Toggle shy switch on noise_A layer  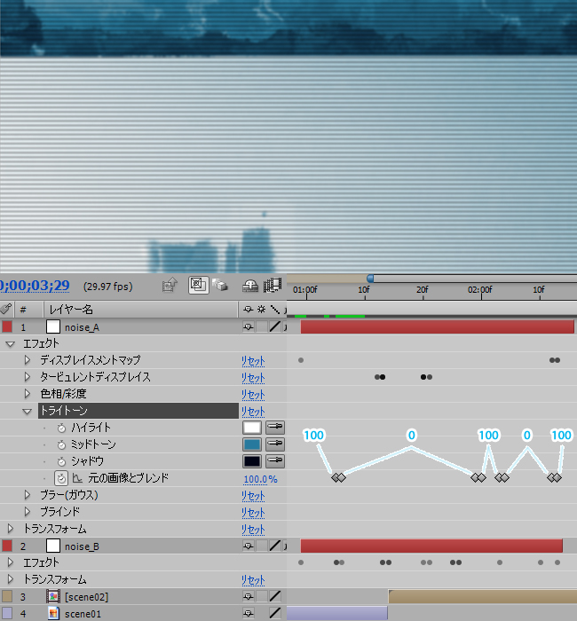(247, 326)
